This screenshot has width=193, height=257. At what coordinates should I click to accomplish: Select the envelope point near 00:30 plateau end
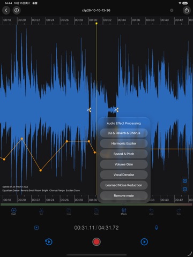(89, 141)
